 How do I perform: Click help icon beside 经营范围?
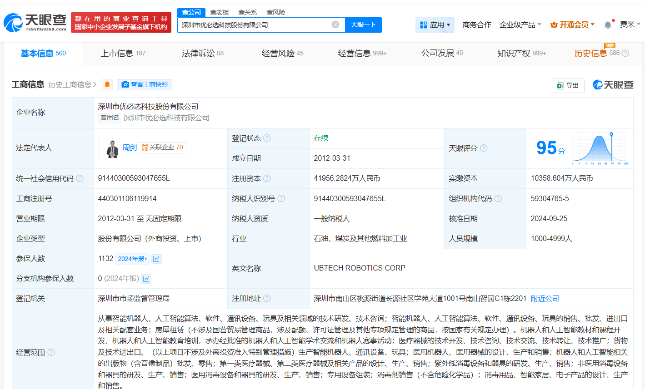(51, 352)
